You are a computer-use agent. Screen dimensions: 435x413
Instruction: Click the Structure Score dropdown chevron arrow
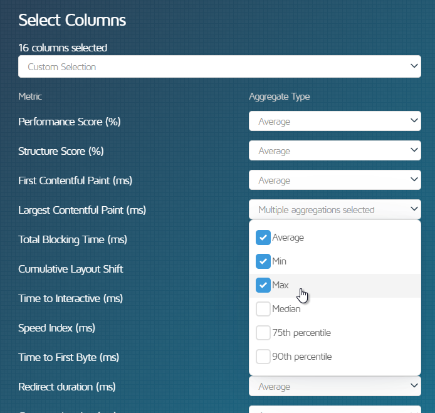point(414,150)
